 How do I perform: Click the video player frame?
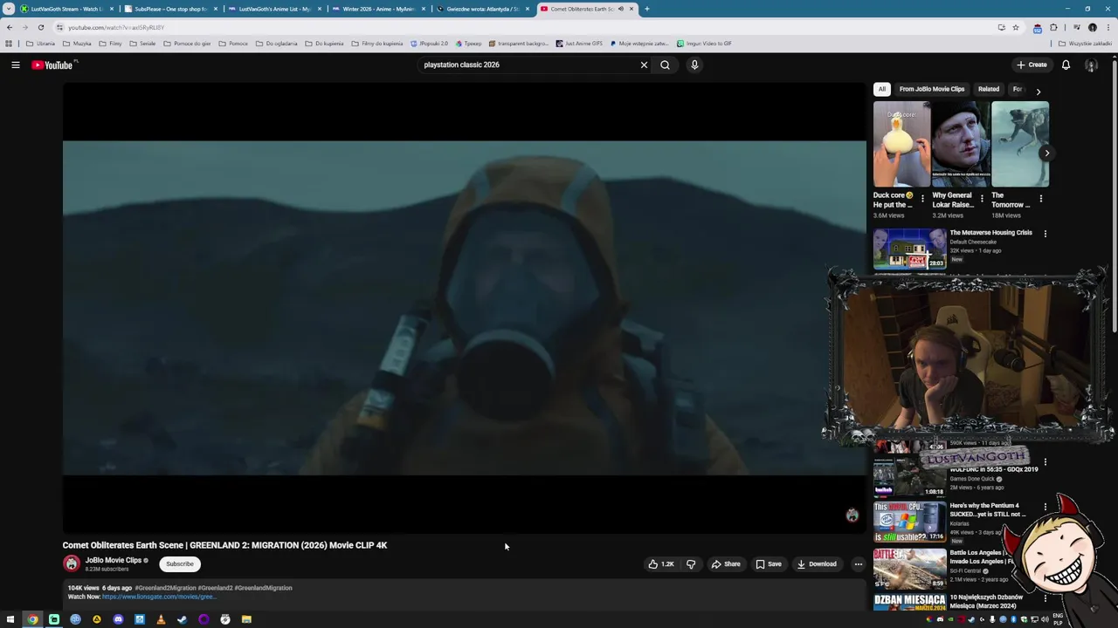pyautogui.click(x=464, y=308)
